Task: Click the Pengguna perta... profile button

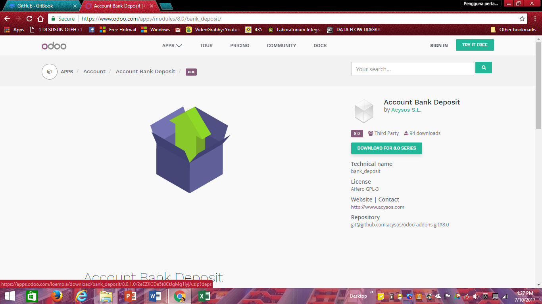Action: click(x=480, y=4)
